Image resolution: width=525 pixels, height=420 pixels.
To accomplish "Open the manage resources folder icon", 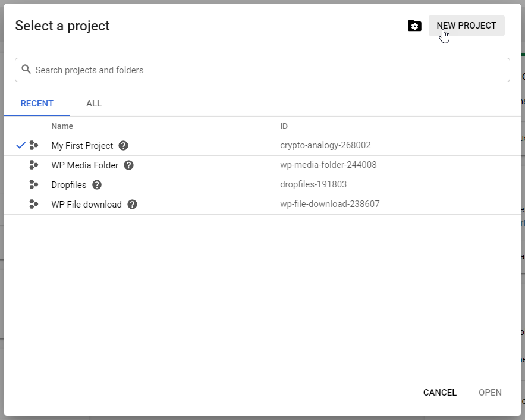I will 414,26.
